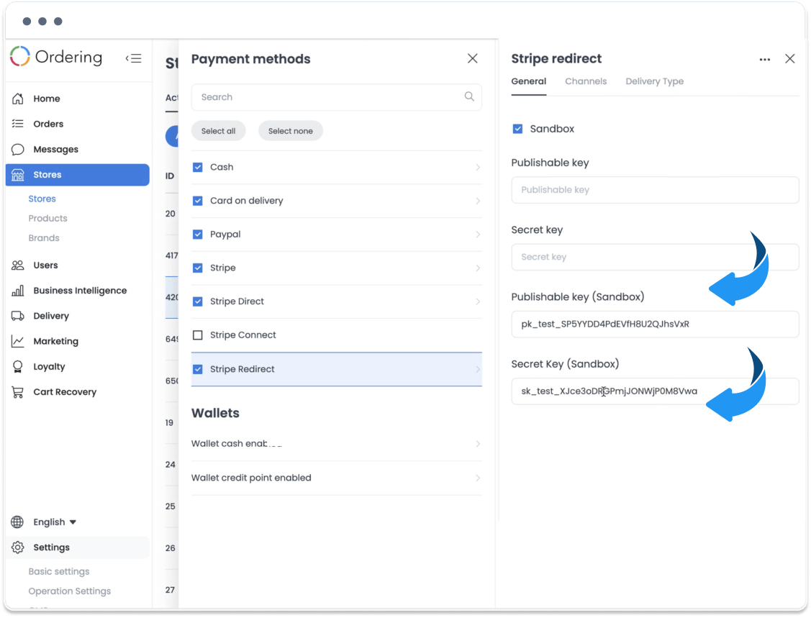
Task: Click the search magnifier icon
Action: (x=469, y=96)
